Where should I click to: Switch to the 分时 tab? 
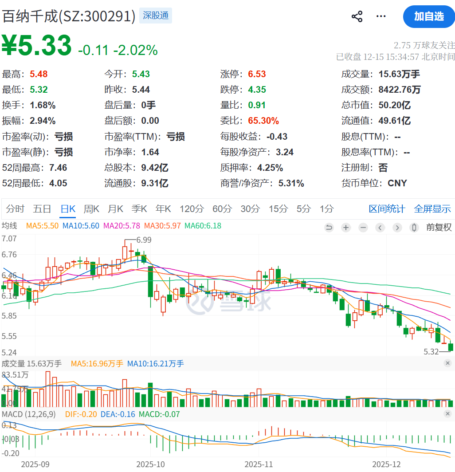15,209
